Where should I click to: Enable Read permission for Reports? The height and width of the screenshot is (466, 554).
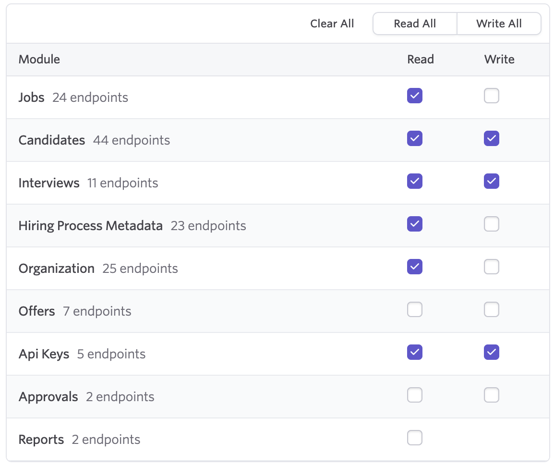[x=414, y=438]
